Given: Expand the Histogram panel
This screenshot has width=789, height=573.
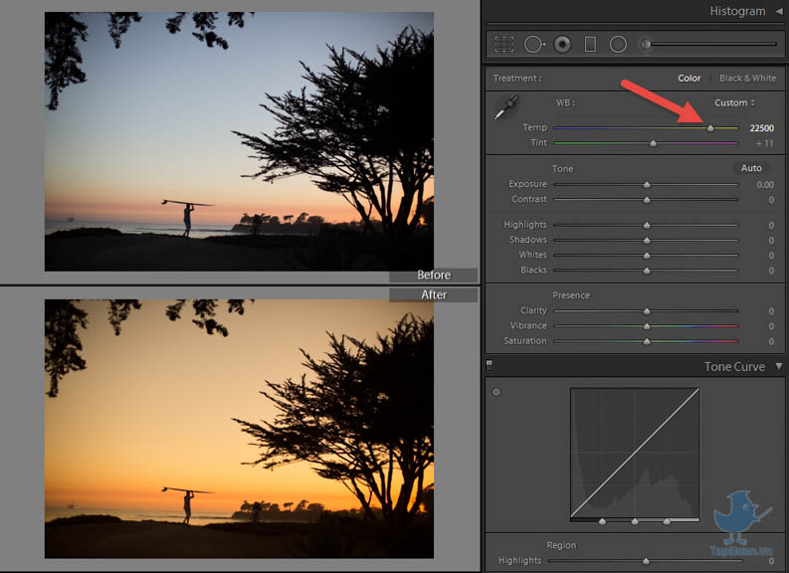Looking at the screenshot, I should [x=778, y=11].
